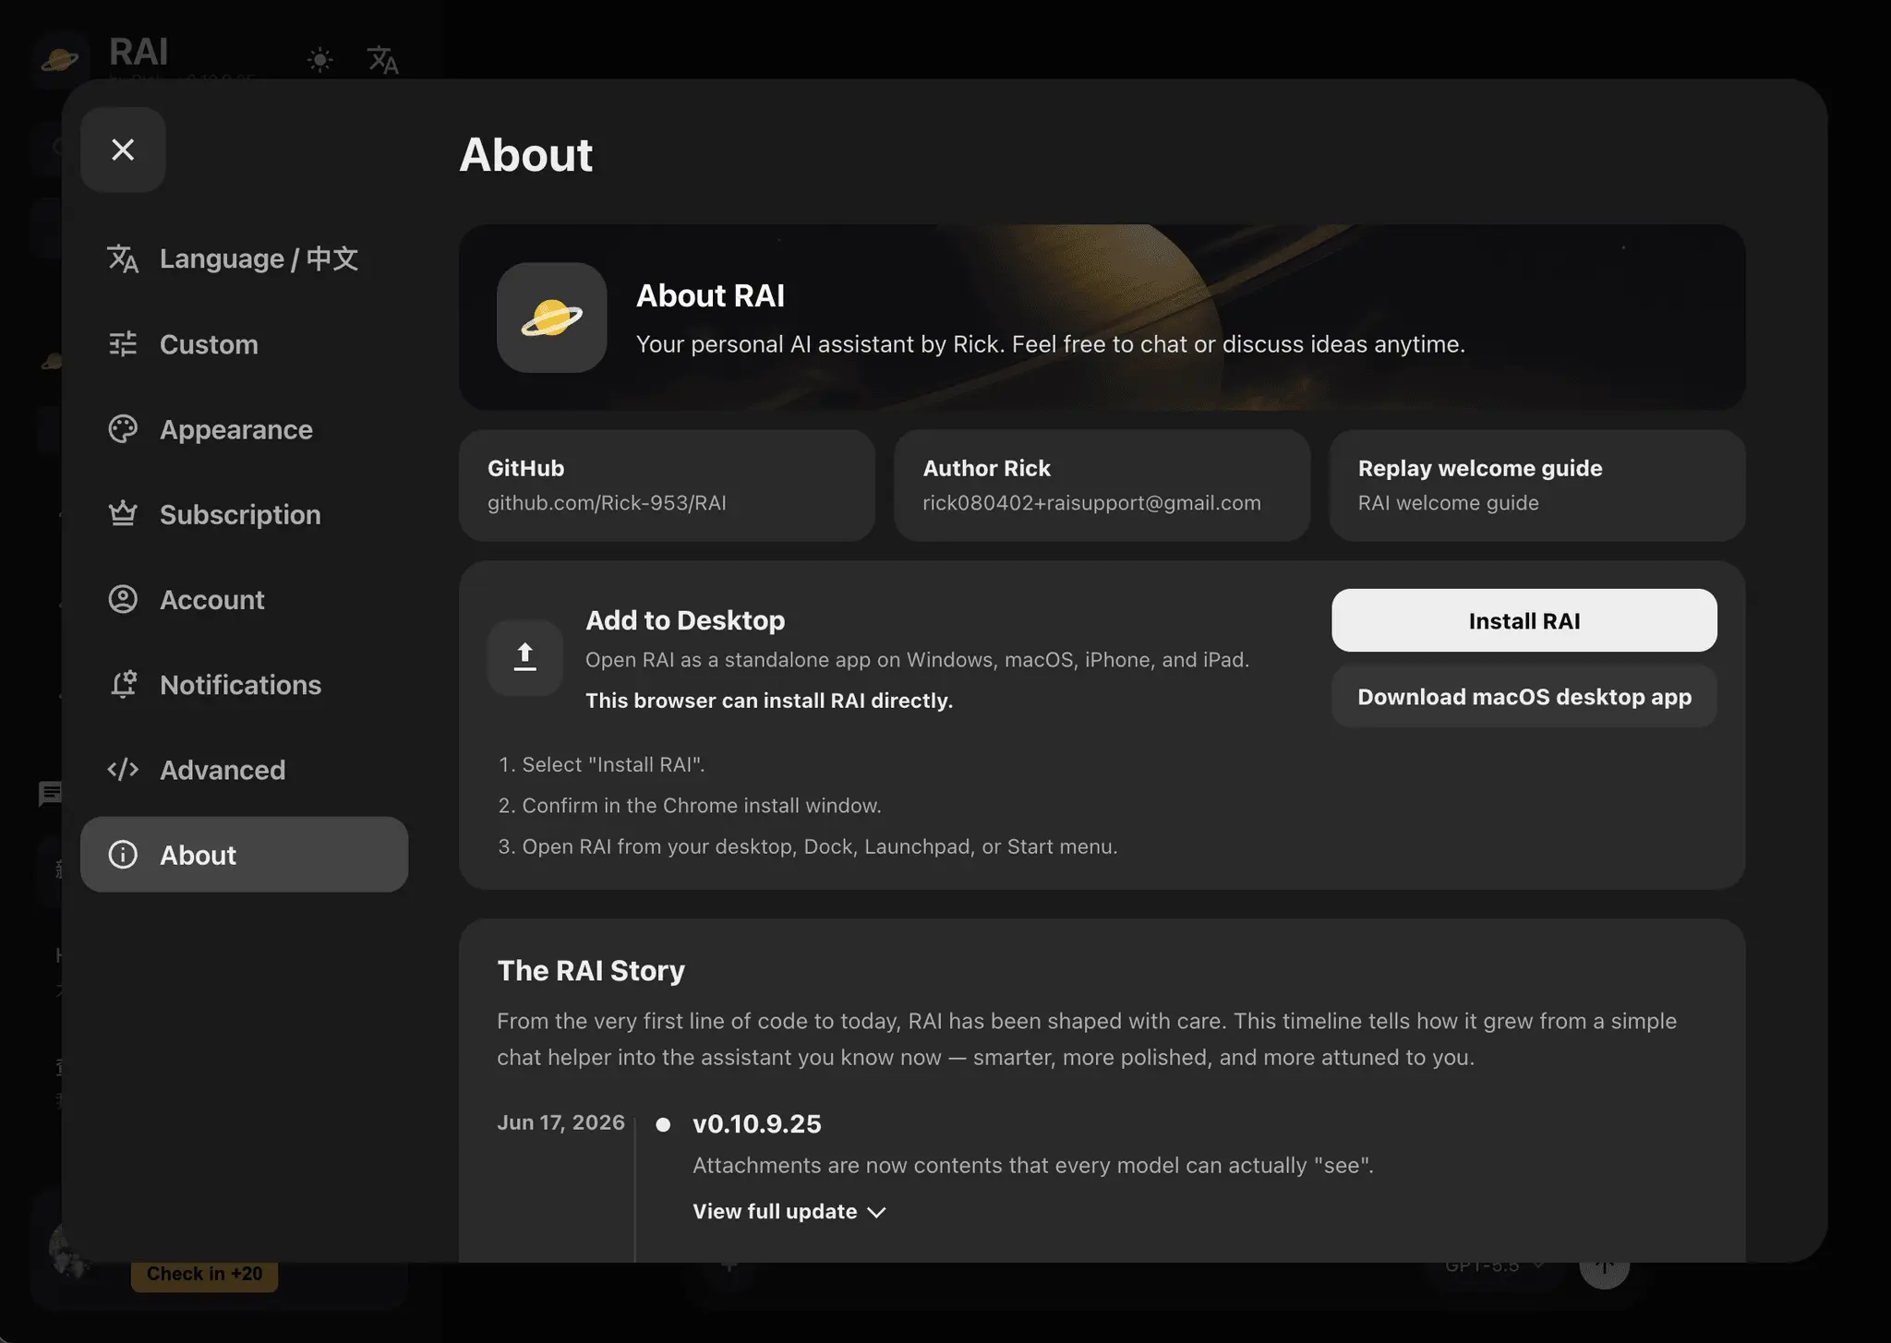The height and width of the screenshot is (1343, 1891).
Task: Click the step 'Select "Install RAI".'
Action: [x=613, y=764]
